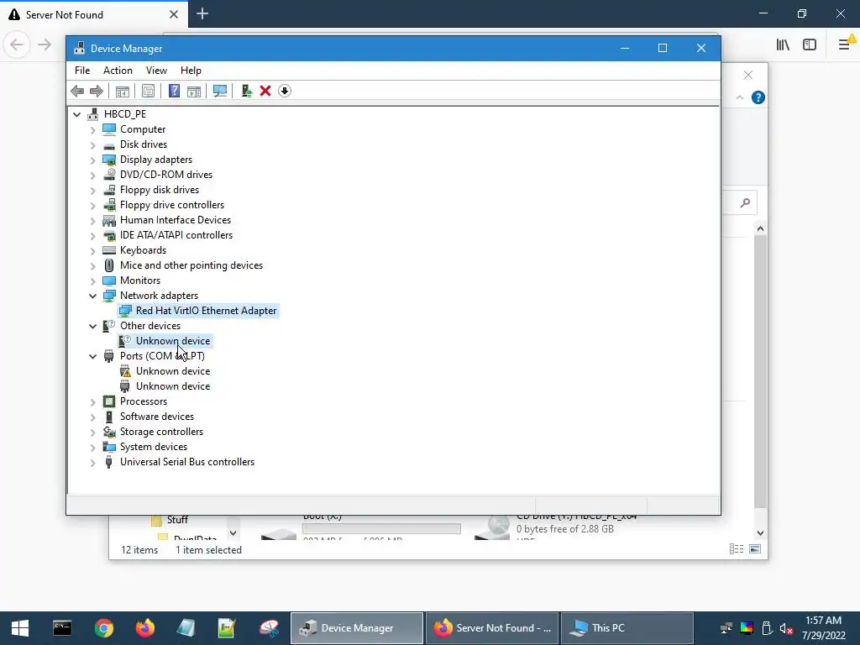Switch to Server Not Found taskbar button
The height and width of the screenshot is (645, 860).
coord(492,628)
